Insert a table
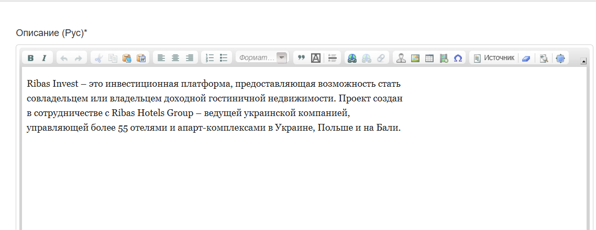The width and height of the screenshot is (596, 230). 429,58
